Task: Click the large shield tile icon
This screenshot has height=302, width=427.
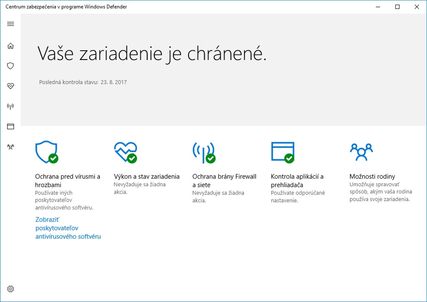Action: point(46,152)
